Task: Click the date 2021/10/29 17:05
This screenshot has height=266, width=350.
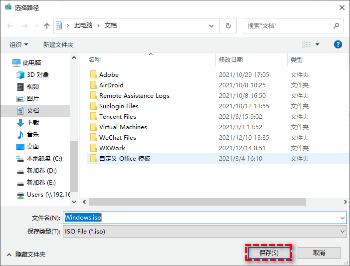Action: pyautogui.click(x=244, y=74)
